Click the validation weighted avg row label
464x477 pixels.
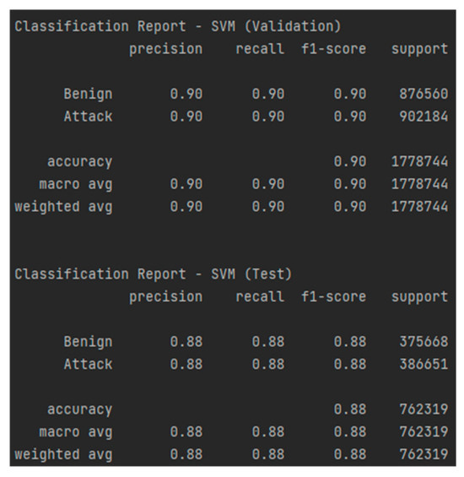pyautogui.click(x=63, y=207)
